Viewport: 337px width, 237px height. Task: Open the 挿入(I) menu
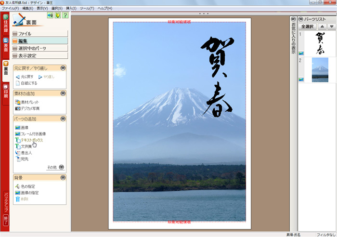pyautogui.click(x=71, y=9)
